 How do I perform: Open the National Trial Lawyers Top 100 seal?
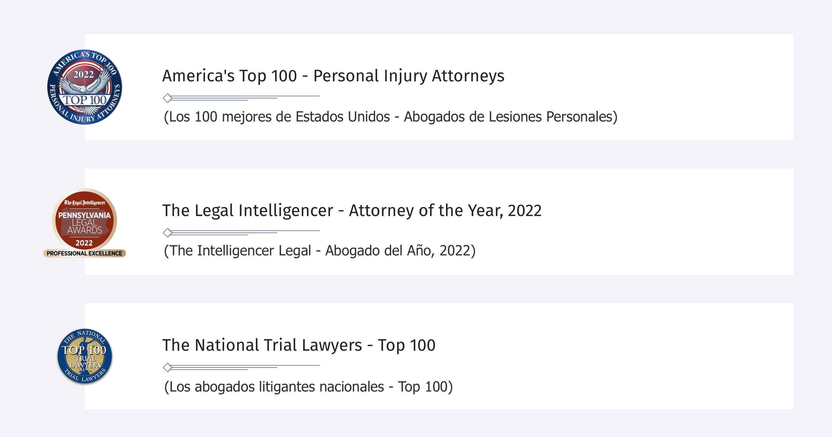pos(85,356)
